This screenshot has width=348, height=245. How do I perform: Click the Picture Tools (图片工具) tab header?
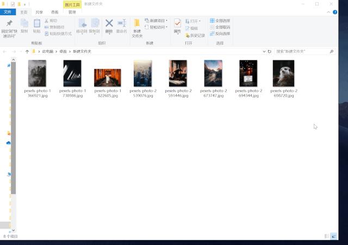pos(72,5)
